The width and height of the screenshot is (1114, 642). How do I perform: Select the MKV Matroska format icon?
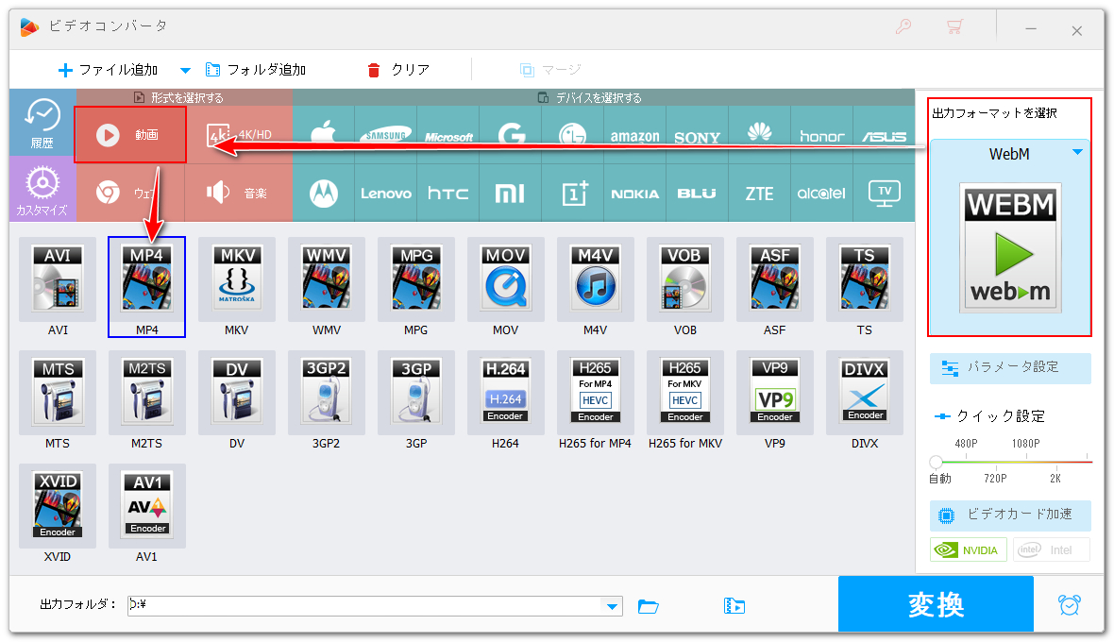pos(236,280)
